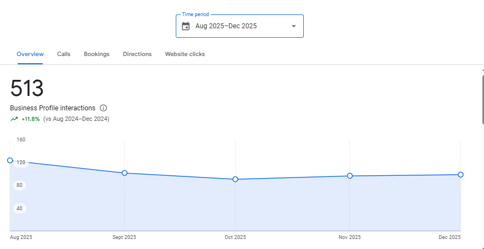
Task: Click the (vs Aug 2024–Dec 2024) comparison text
Action: (x=77, y=119)
